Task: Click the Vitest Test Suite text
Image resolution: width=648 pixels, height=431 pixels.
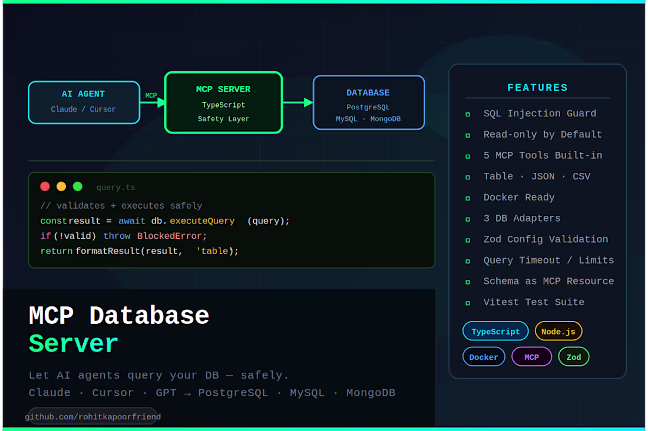Action: (x=534, y=302)
